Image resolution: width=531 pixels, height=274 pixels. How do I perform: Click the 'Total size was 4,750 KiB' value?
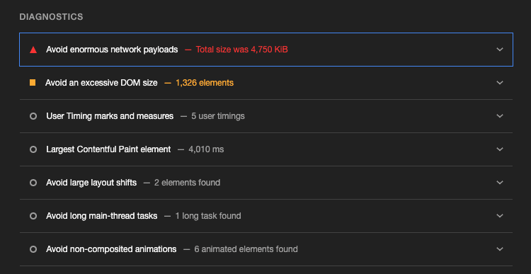tap(242, 50)
